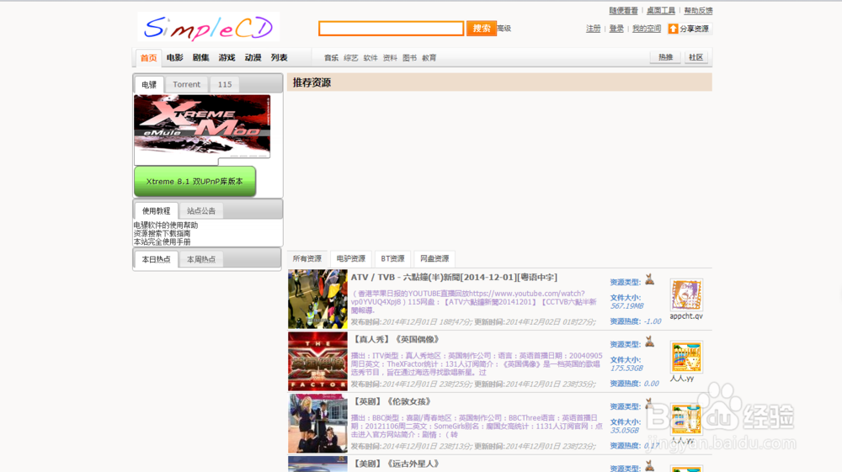
Task: Click resource type icon for 英国偶像 entry
Action: (650, 341)
